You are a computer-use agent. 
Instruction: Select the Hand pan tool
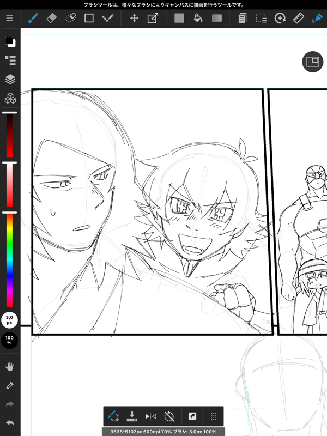coord(10,366)
